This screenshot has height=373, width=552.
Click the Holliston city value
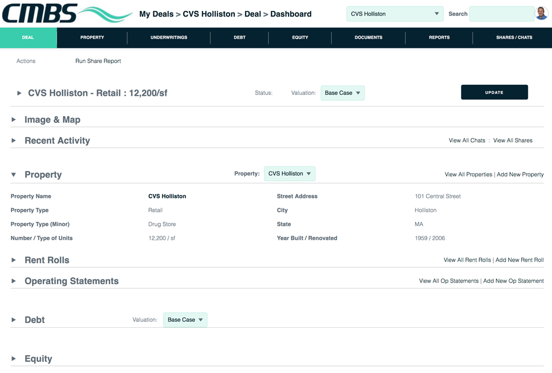click(x=426, y=210)
